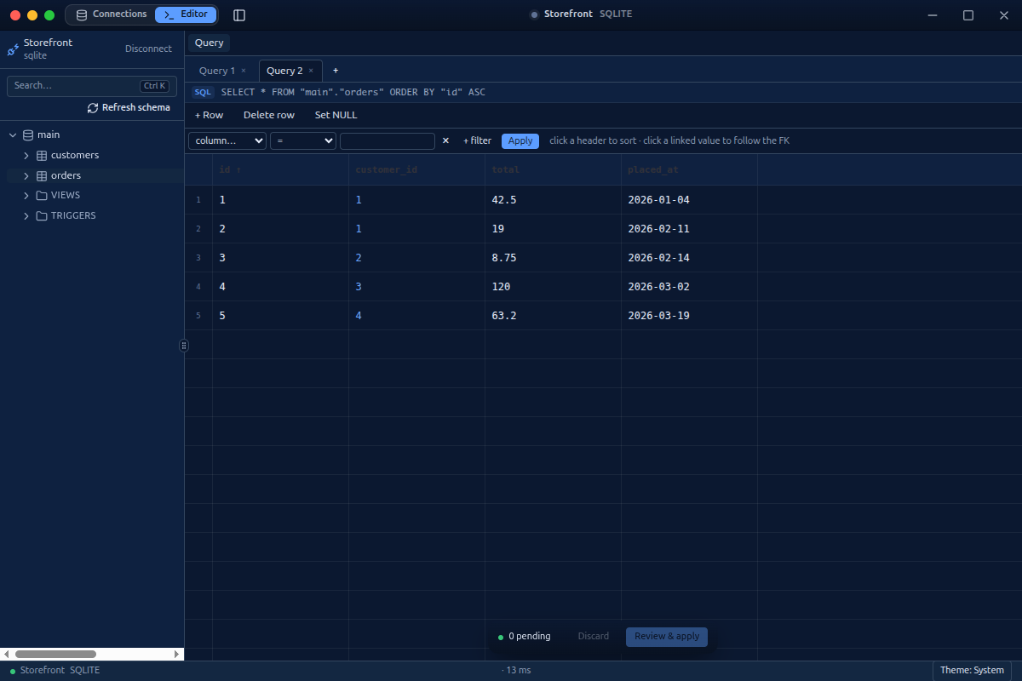Screen dimensions: 1022x681
Task: Expand the VIEWS folder
Action: coord(26,196)
